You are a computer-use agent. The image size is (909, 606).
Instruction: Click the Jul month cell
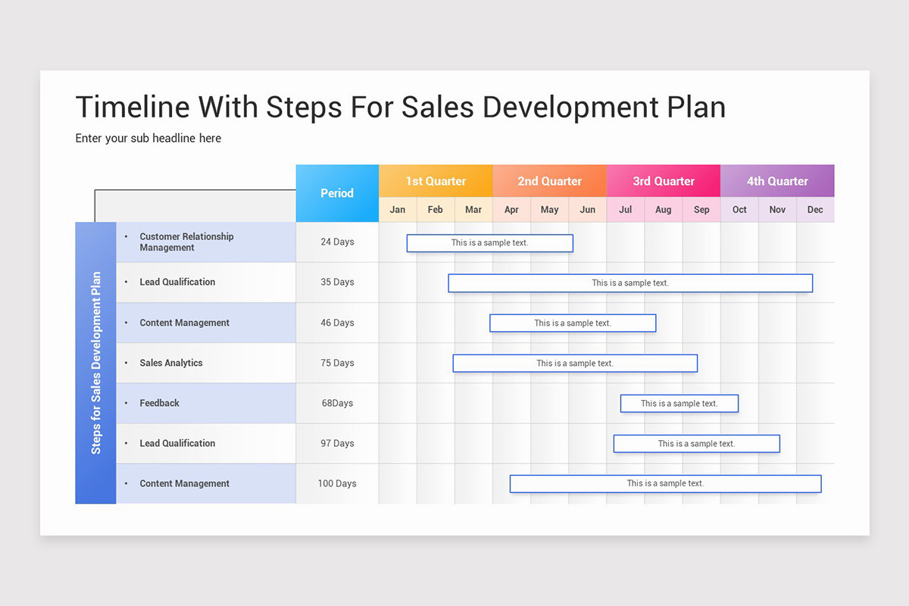[x=625, y=209]
